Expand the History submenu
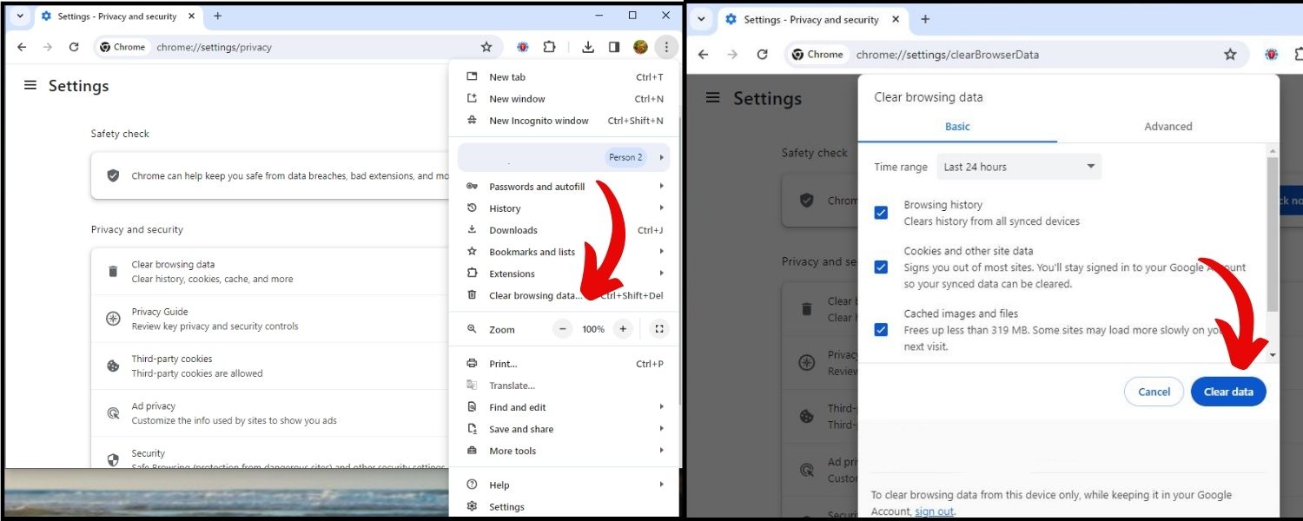The width and height of the screenshot is (1303, 521). [504, 208]
